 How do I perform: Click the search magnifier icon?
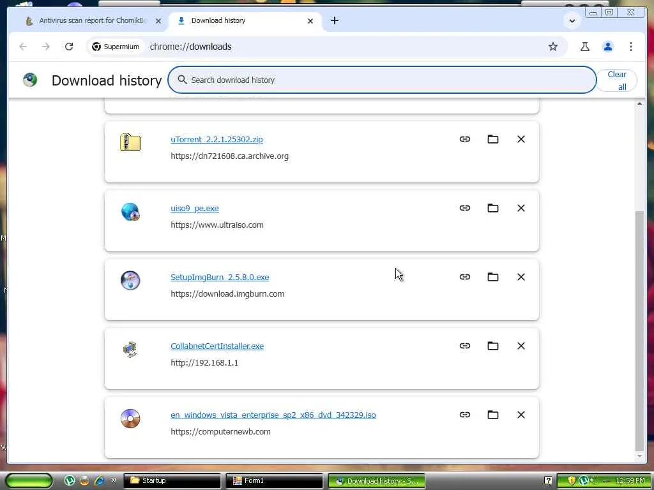tap(182, 80)
